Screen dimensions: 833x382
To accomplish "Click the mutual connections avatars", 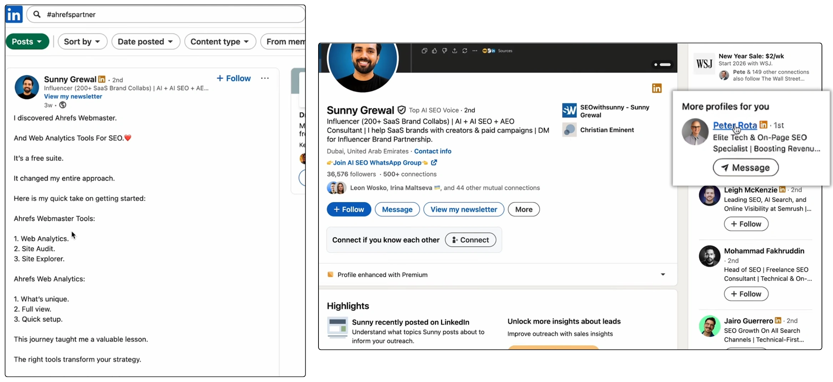I will (x=336, y=187).
